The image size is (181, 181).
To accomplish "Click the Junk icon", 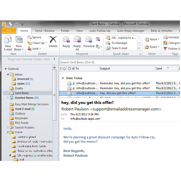I will (29, 49).
